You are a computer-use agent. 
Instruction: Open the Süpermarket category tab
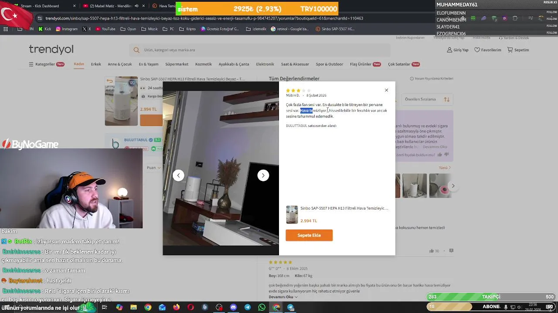click(177, 64)
